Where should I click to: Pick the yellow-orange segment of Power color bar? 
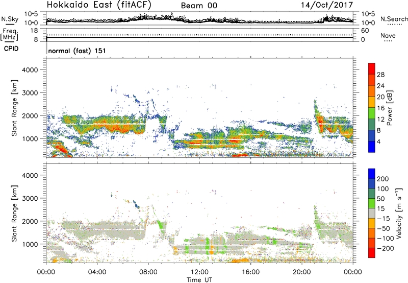(x=372, y=102)
